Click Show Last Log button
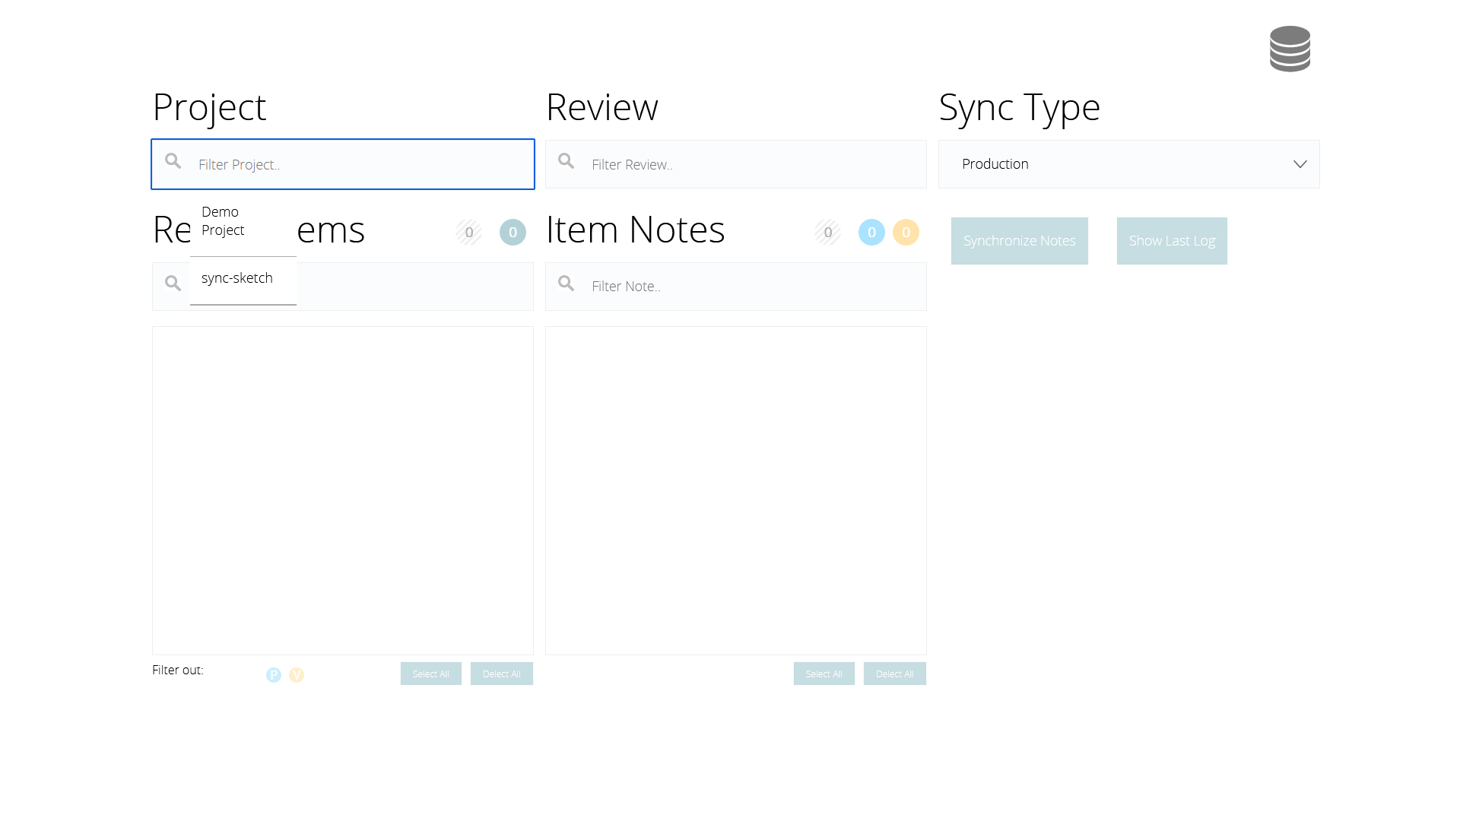This screenshot has height=821, width=1460. [x=1172, y=241]
